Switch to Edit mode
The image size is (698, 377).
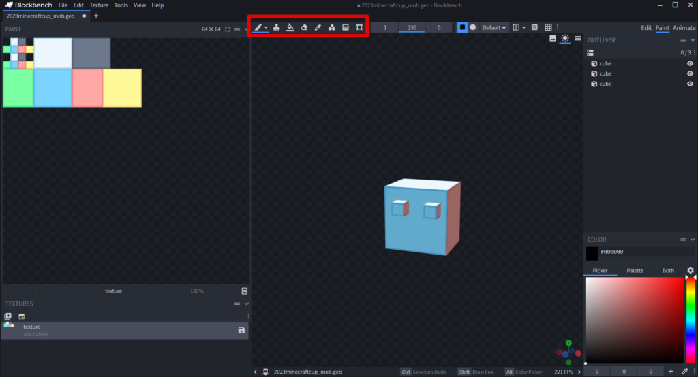[x=646, y=28]
